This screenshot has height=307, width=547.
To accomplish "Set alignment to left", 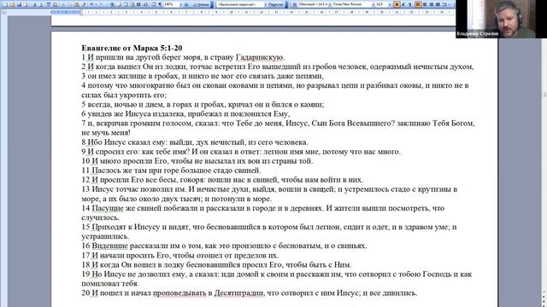I will pyautogui.click(x=418, y=4).
